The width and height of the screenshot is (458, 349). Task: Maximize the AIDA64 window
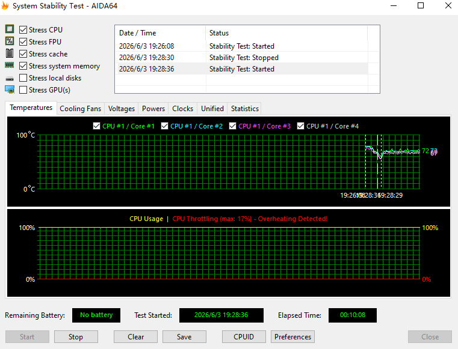click(421, 5)
